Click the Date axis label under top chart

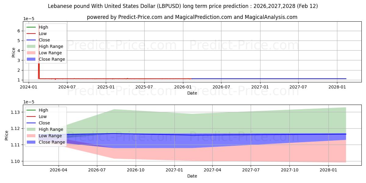(192, 93)
